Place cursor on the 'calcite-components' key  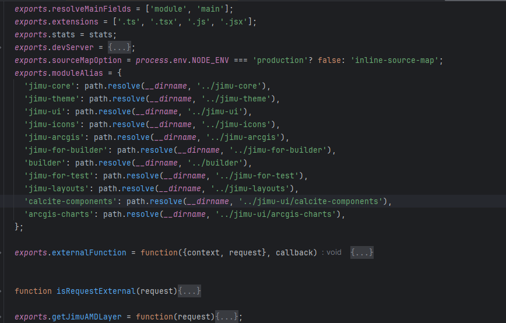click(72, 201)
